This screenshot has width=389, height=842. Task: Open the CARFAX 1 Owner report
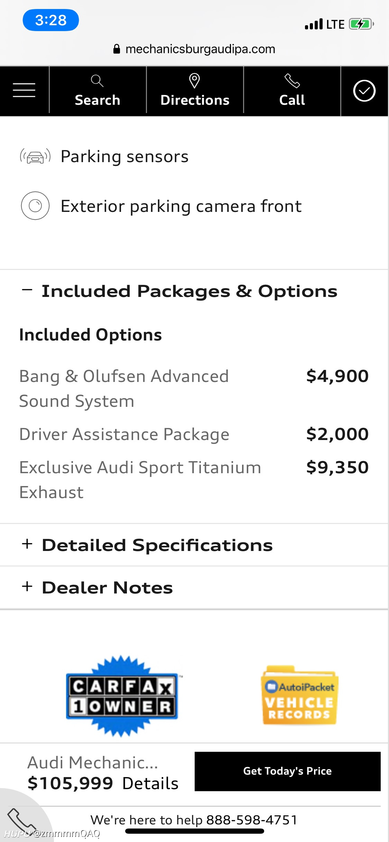(122, 696)
